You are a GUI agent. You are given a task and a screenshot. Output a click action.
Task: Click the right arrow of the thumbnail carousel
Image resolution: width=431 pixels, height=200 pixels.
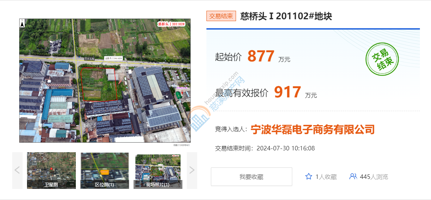[192, 170]
